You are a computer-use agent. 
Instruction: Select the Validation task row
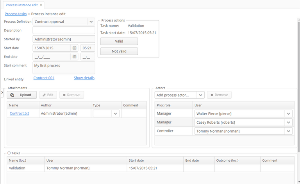(150, 168)
